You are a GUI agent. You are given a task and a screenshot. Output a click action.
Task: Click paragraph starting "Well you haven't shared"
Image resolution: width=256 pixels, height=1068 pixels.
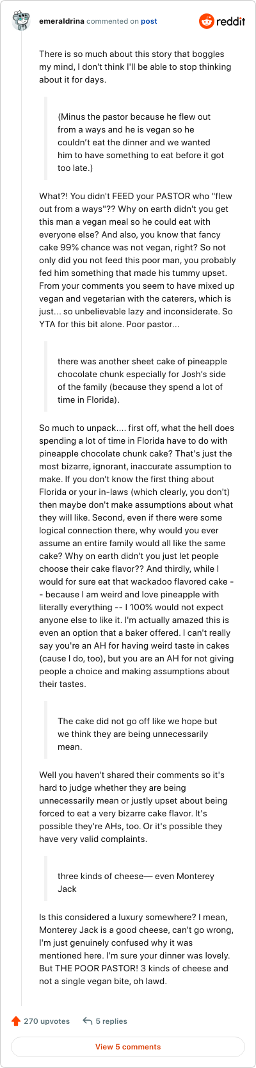pos(134,807)
